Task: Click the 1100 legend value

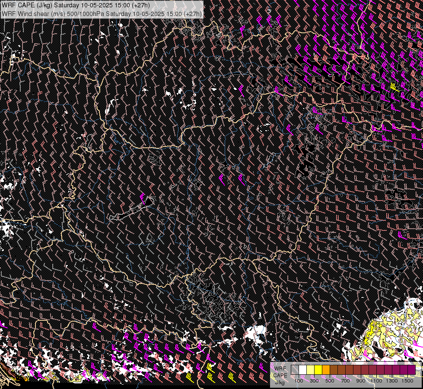Action: click(x=376, y=381)
